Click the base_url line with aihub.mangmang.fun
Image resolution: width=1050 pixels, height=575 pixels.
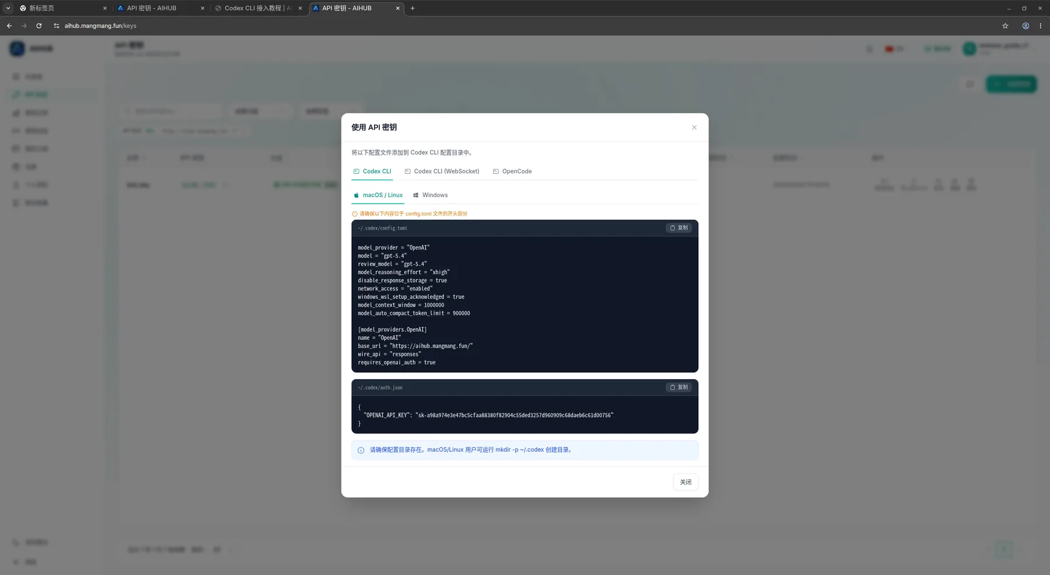click(415, 346)
